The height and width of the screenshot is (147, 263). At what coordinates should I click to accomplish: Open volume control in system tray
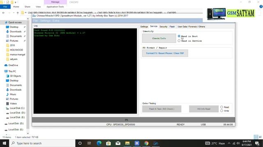point(238,143)
